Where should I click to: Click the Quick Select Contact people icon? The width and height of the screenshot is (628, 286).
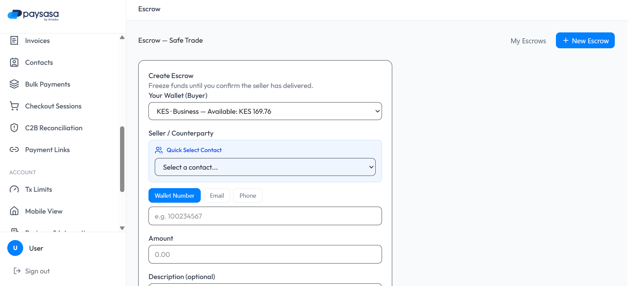[x=159, y=150]
